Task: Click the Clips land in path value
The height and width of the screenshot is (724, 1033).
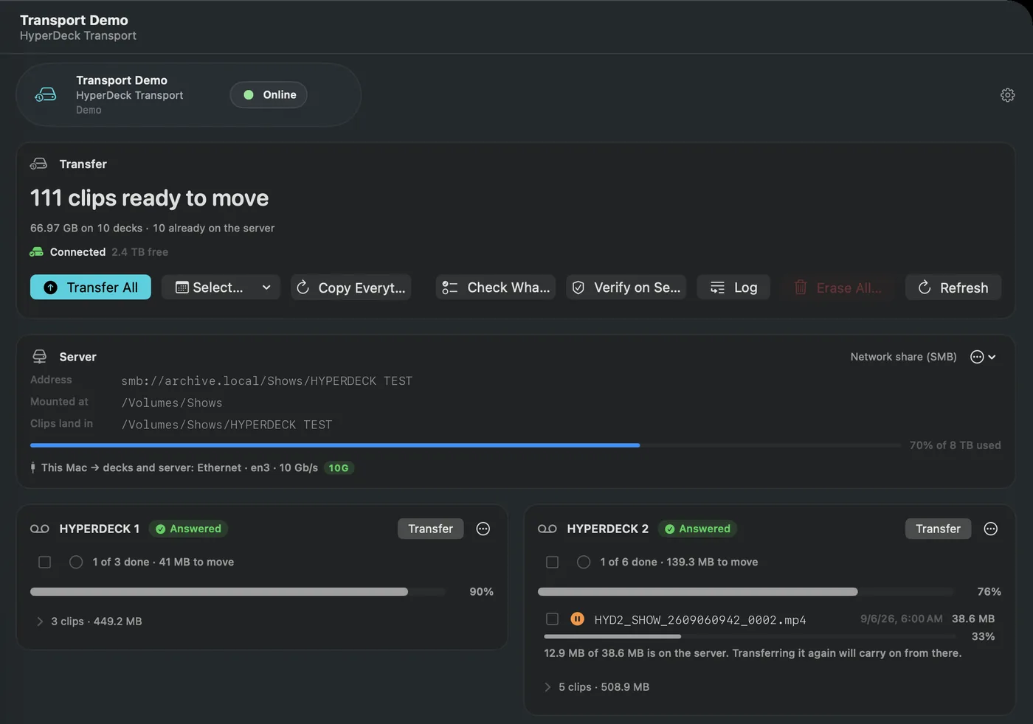Action: 227,425
